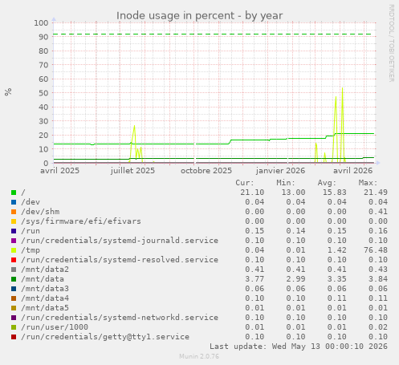Click the '/dev/shm' legend label
399x365 pixels.
40,212
